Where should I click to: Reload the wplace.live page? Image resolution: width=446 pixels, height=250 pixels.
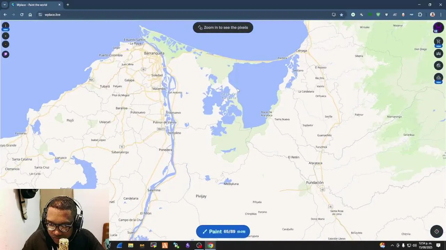22,15
